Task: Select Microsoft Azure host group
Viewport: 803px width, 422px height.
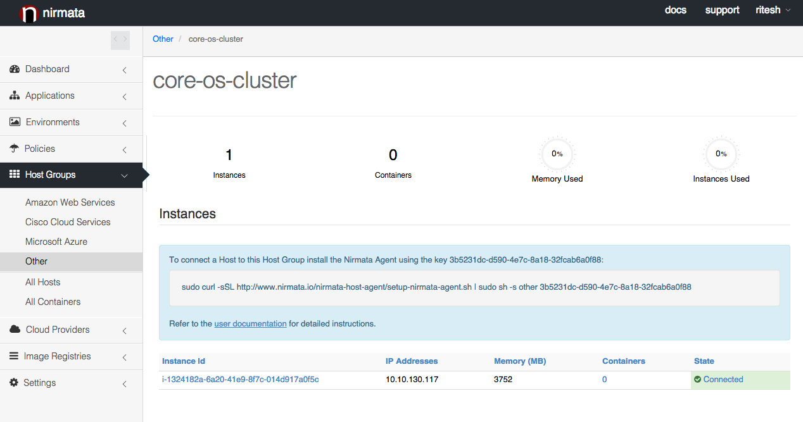Action: (56, 242)
